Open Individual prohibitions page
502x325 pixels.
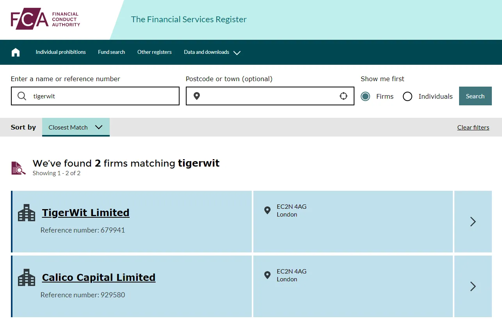[61, 52]
